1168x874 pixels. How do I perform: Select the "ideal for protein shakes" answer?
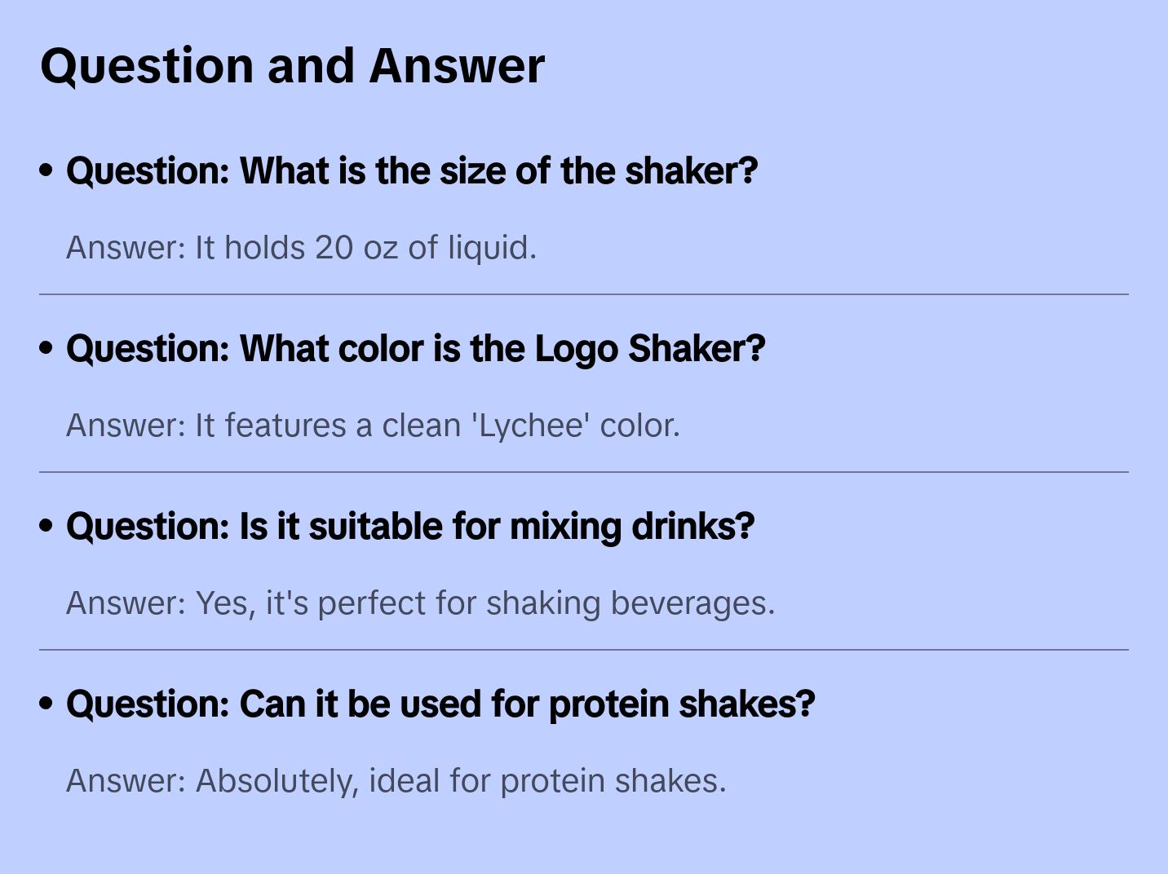[x=396, y=781]
